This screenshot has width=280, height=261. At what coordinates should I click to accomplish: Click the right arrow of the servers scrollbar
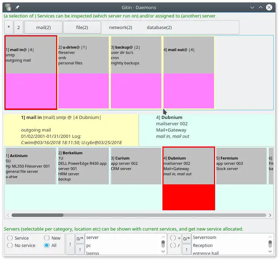[270, 215]
